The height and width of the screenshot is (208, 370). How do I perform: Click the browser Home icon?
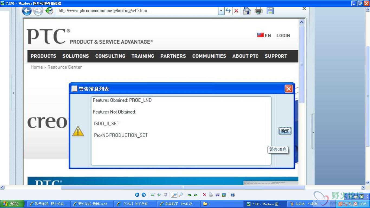[247, 11]
